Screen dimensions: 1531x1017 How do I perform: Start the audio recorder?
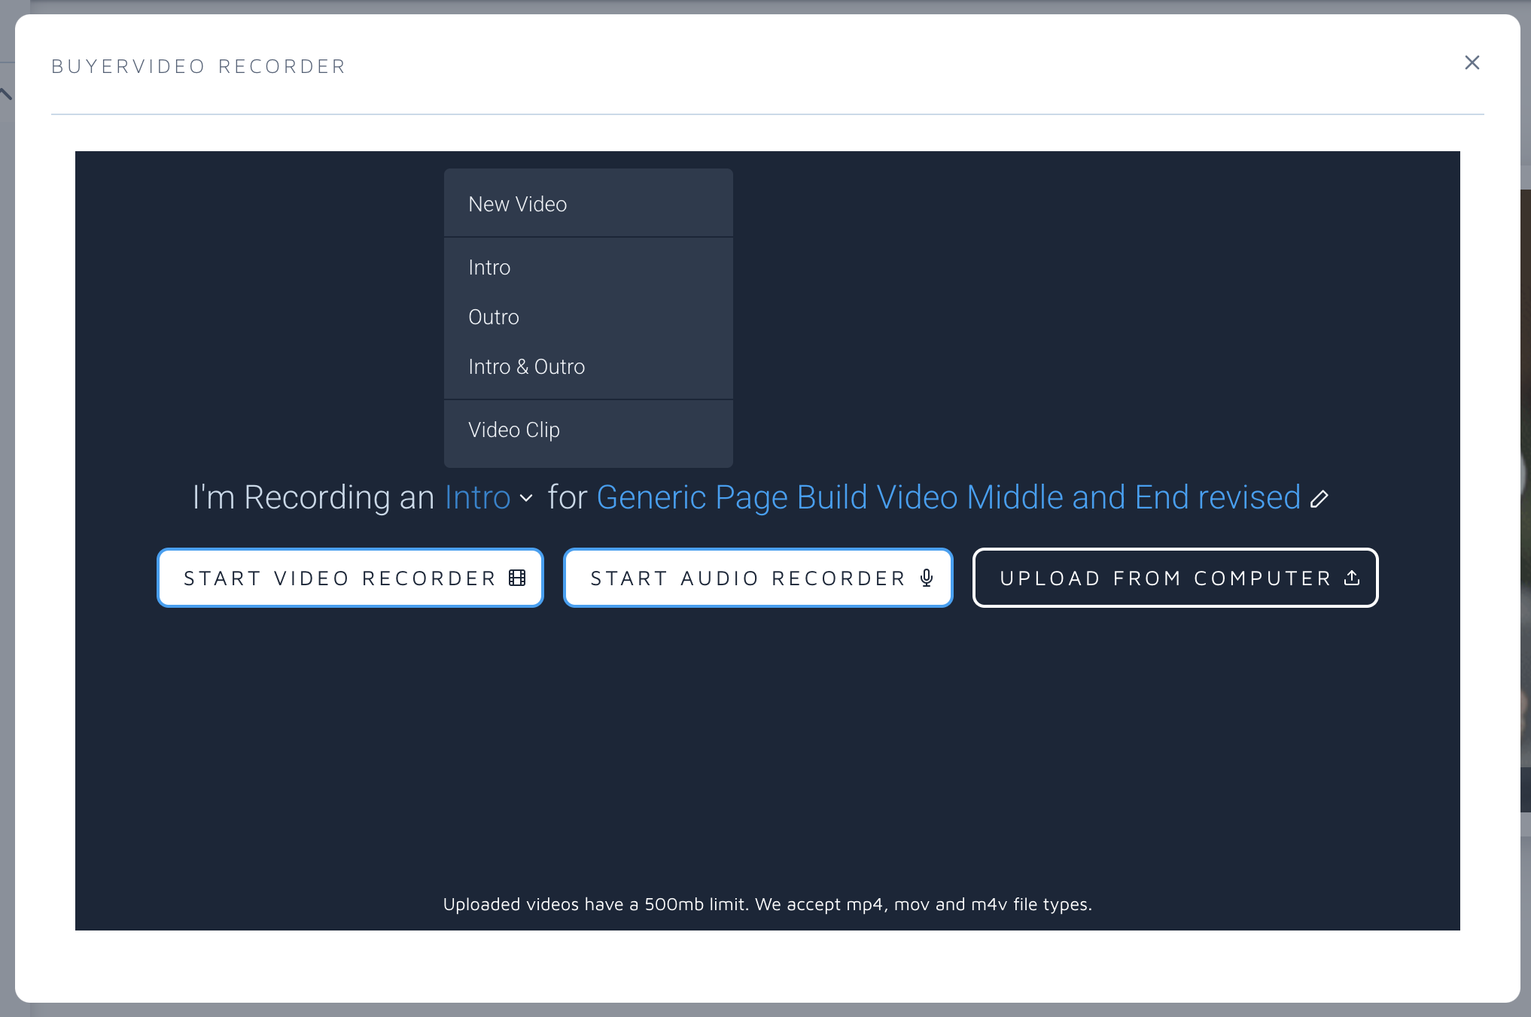[758, 578]
